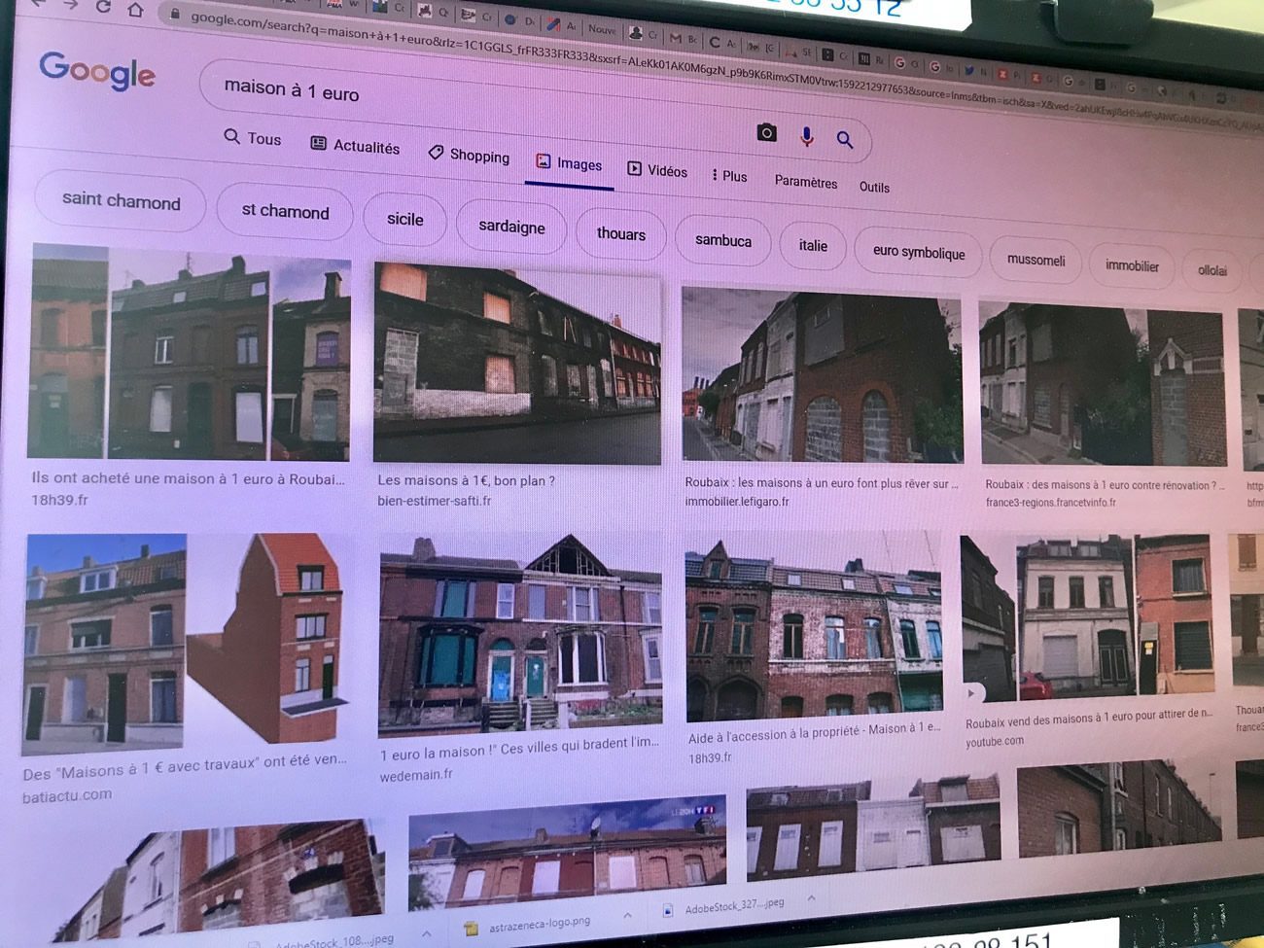
Task: Click the blue magnifier search button
Action: click(845, 140)
